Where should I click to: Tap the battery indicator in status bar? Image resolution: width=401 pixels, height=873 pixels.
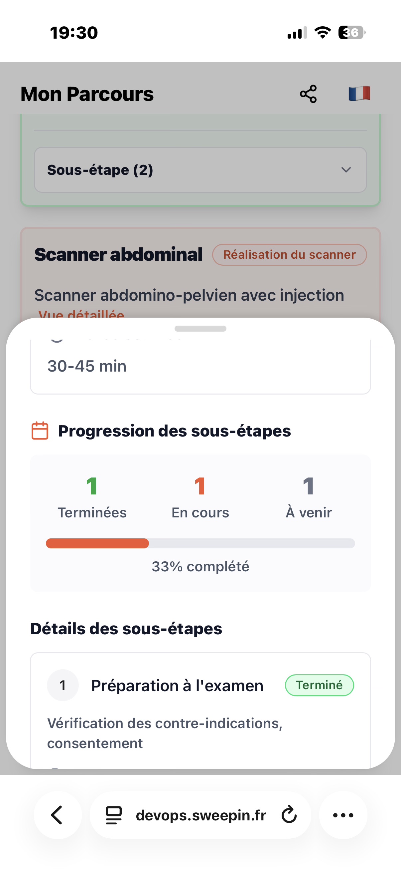point(351,33)
